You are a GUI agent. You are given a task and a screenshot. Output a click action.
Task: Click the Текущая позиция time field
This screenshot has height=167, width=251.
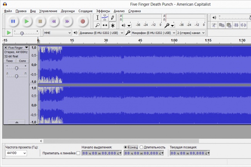coord(190,153)
